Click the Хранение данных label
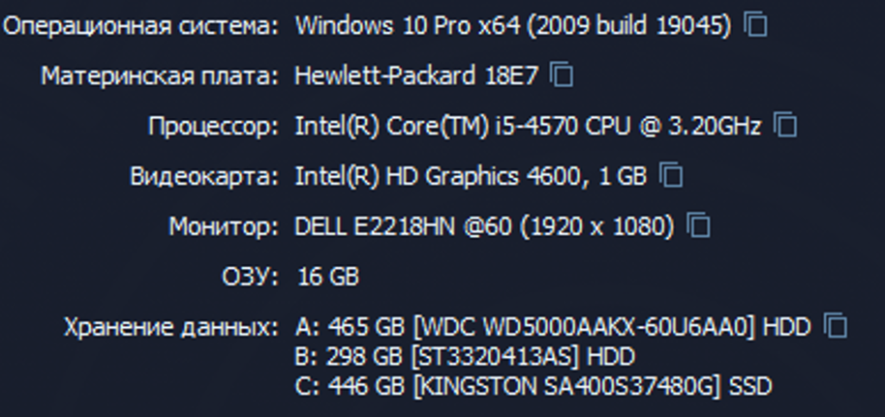Screen dimensions: 885x417 tap(171, 328)
